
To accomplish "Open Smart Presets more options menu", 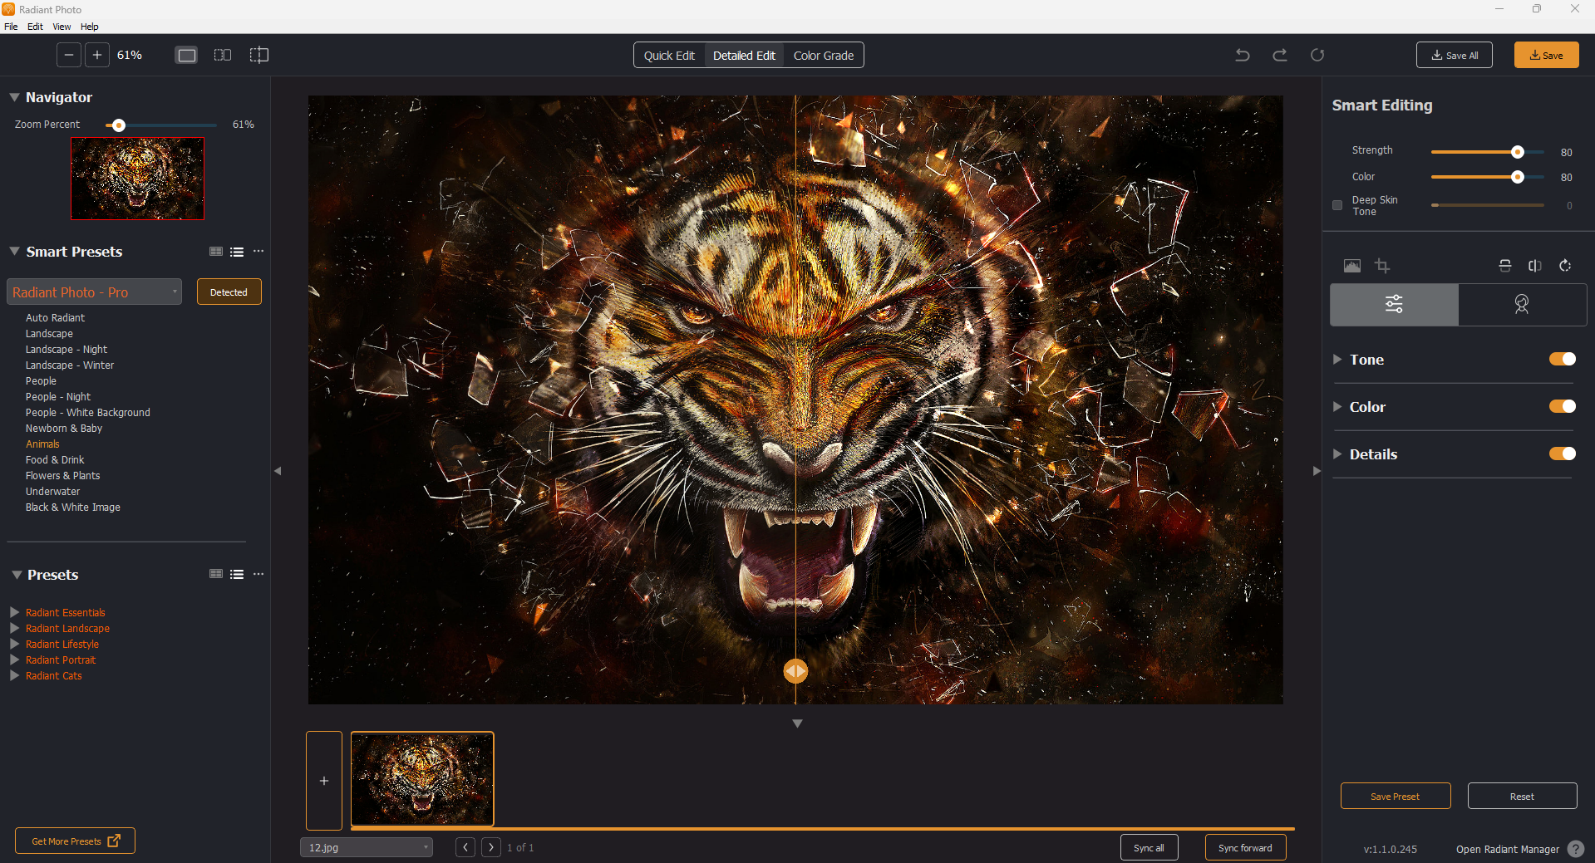I will click(x=258, y=251).
